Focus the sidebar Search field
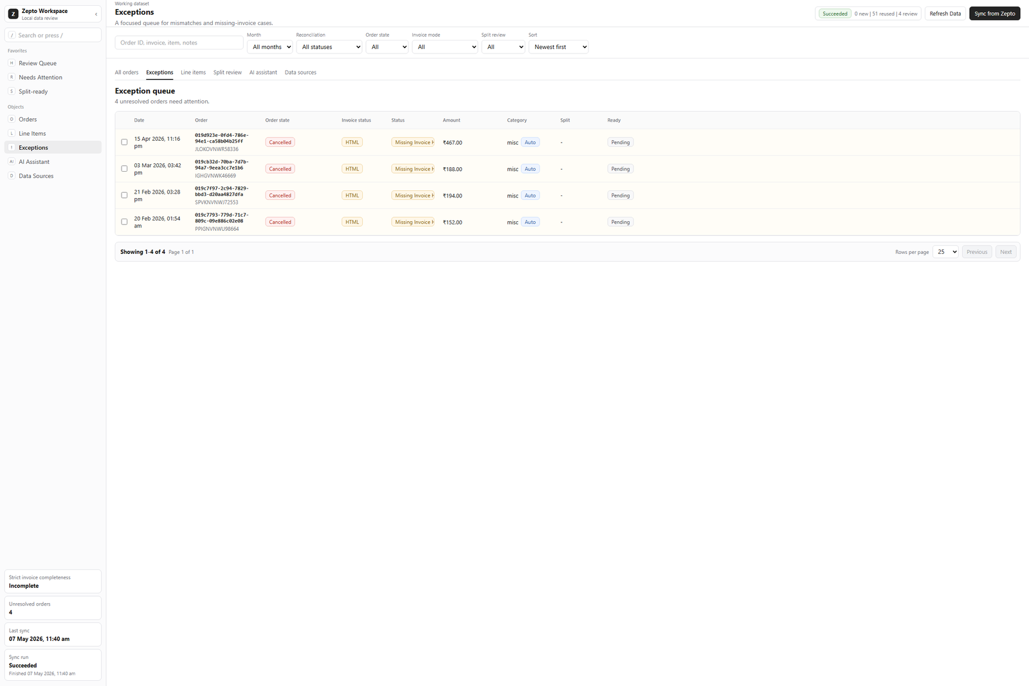Screen dimensions: 1029x686 [x=53, y=35]
